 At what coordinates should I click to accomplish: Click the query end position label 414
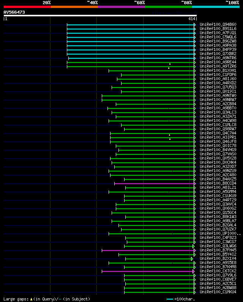tap(192, 19)
